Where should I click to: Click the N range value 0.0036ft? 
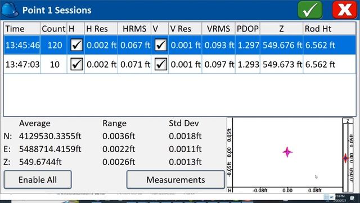click(x=119, y=136)
